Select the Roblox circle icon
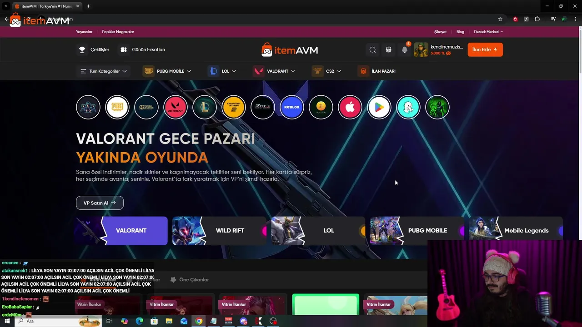 pyautogui.click(x=292, y=107)
